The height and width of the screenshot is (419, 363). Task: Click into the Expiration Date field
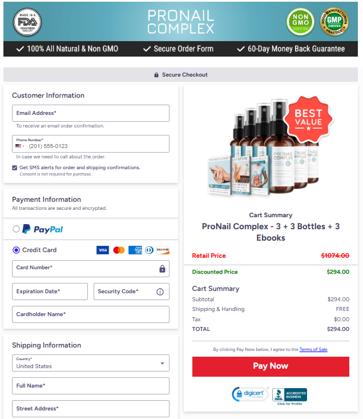click(x=50, y=292)
